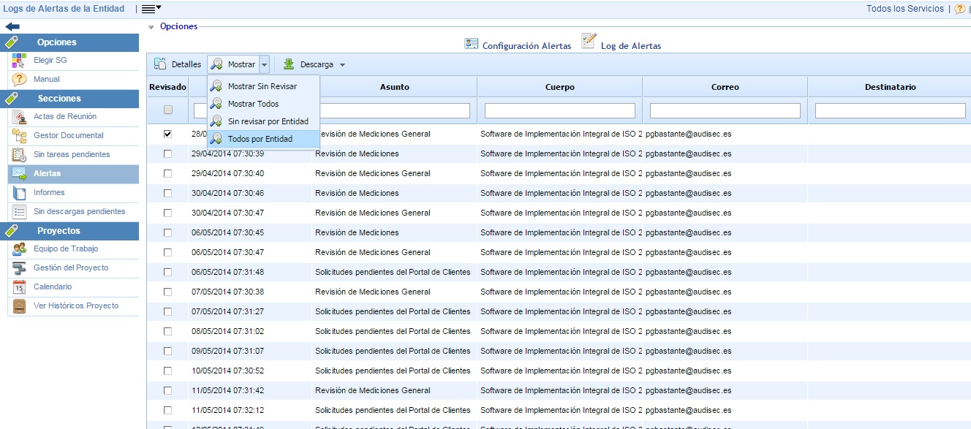Collapse the Opciones section expander triangle
This screenshot has width=971, height=429.
(x=151, y=27)
